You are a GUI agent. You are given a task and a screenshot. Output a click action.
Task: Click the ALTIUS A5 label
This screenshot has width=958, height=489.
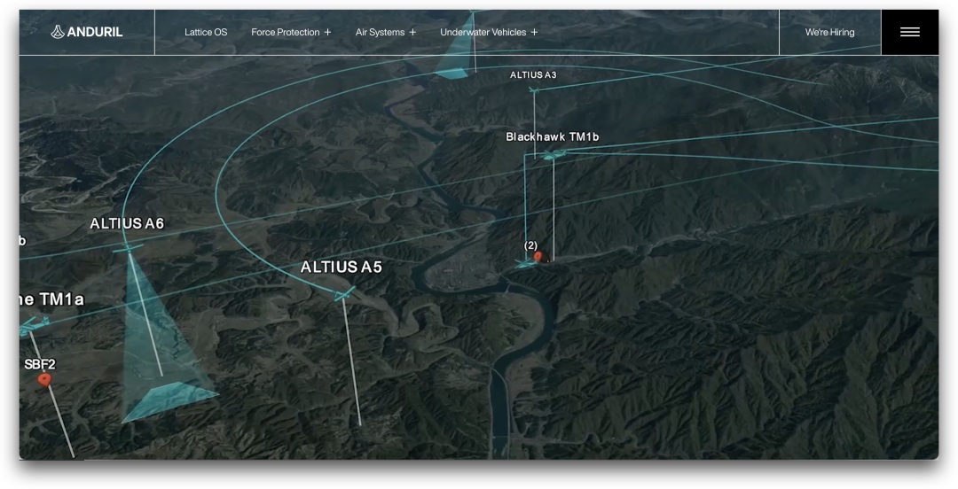coord(341,267)
